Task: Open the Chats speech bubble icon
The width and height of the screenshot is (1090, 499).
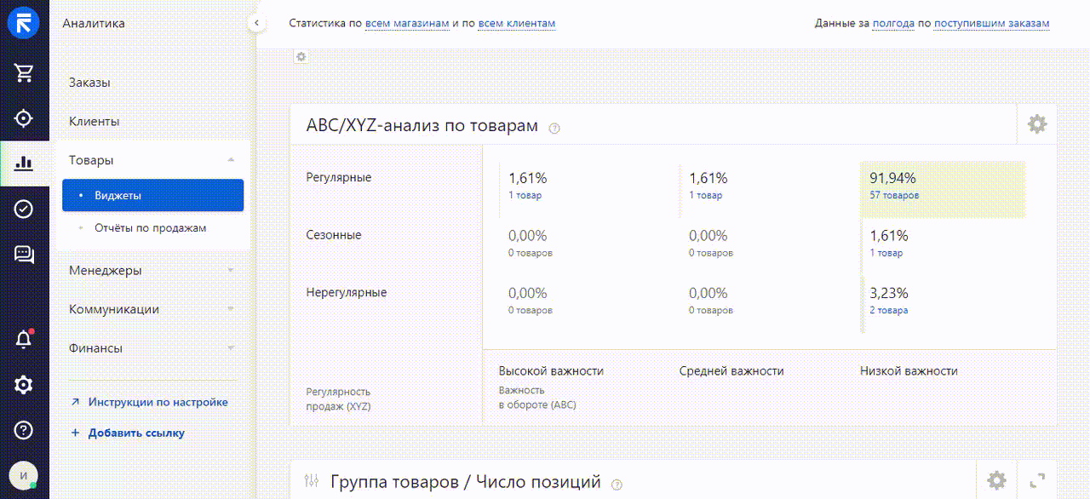Action: click(24, 255)
